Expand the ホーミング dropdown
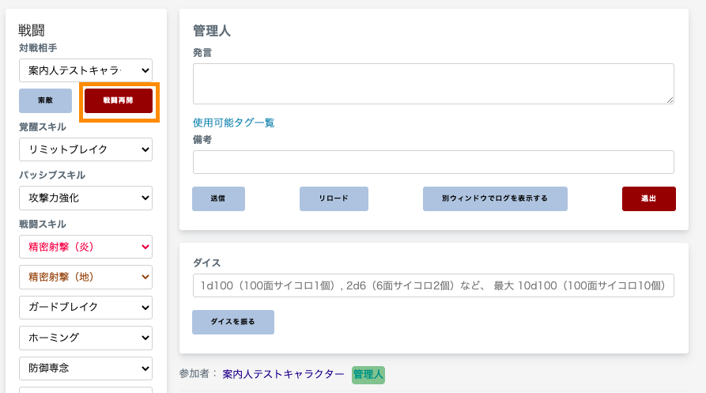 point(85,338)
